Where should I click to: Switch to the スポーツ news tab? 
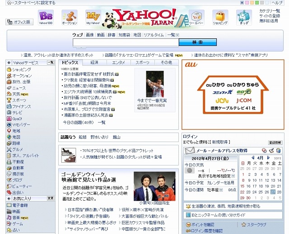143,63
